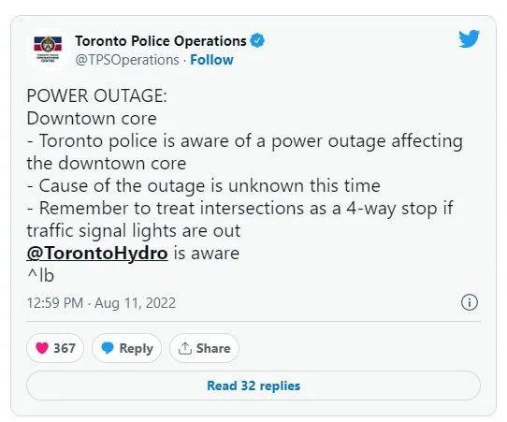
Task: Like the tweet with heart icon
Action: (x=42, y=348)
